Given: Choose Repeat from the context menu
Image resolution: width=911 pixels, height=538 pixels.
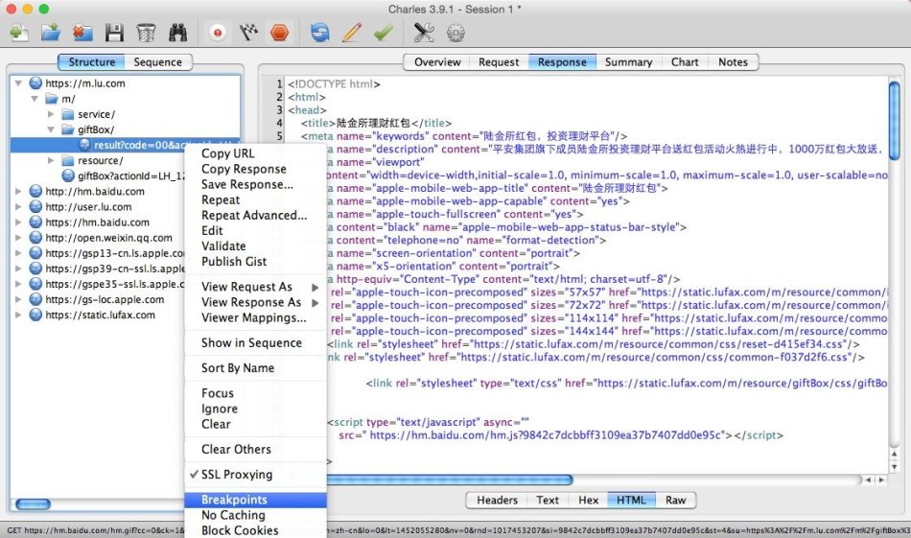Looking at the screenshot, I should (221, 199).
